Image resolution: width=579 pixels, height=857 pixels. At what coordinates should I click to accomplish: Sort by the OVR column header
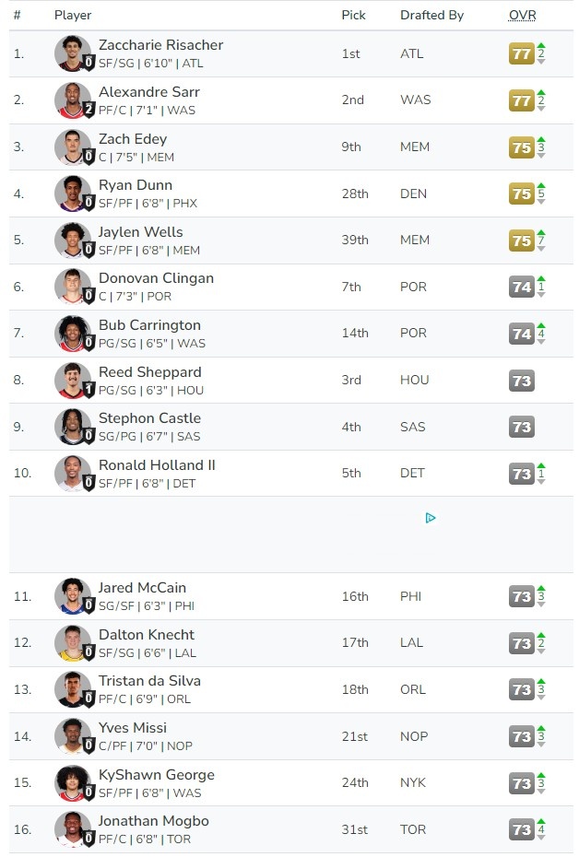(x=522, y=16)
